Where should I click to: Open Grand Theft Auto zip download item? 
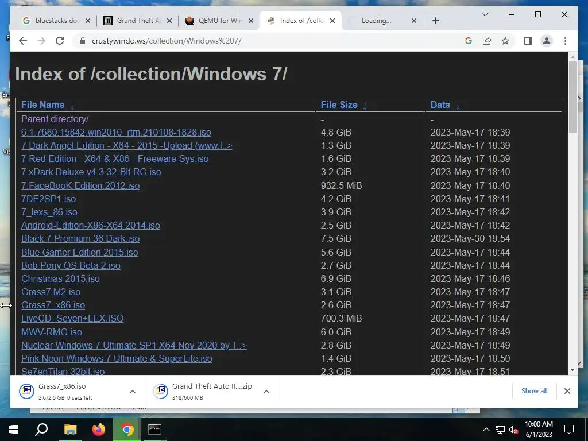pyautogui.click(x=205, y=391)
